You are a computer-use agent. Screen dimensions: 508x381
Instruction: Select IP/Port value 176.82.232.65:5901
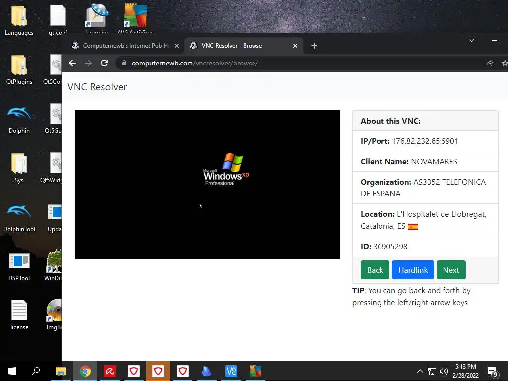425,141
